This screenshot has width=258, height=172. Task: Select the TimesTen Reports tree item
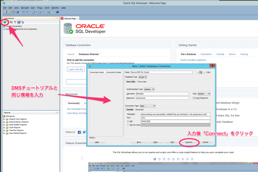[x=16, y=130]
